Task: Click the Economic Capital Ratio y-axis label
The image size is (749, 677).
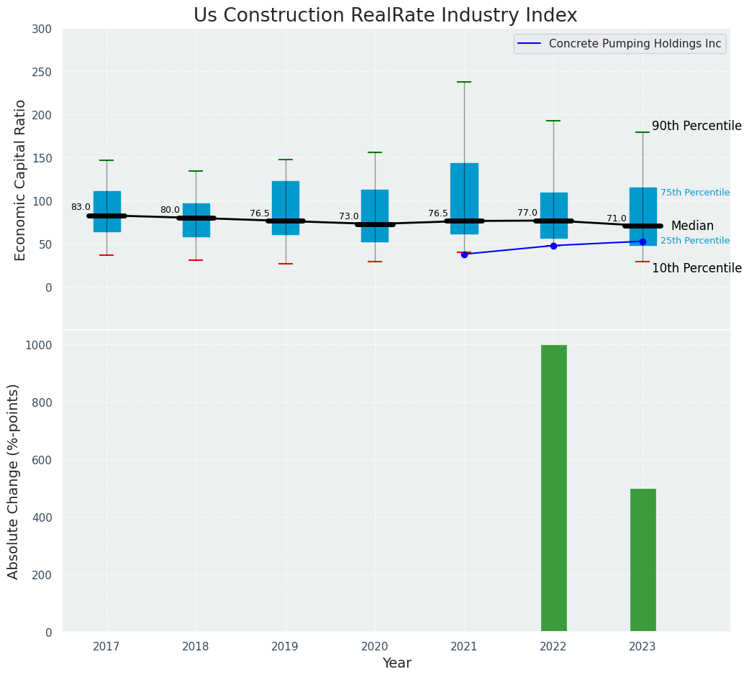Action: pos(21,180)
